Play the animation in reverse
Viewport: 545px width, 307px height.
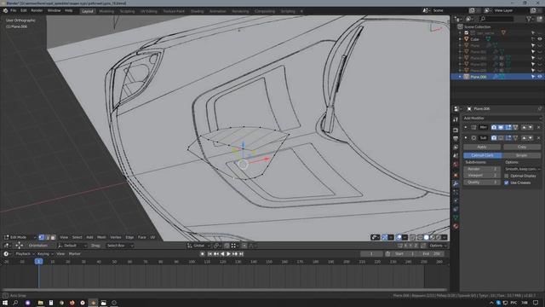click(x=222, y=254)
